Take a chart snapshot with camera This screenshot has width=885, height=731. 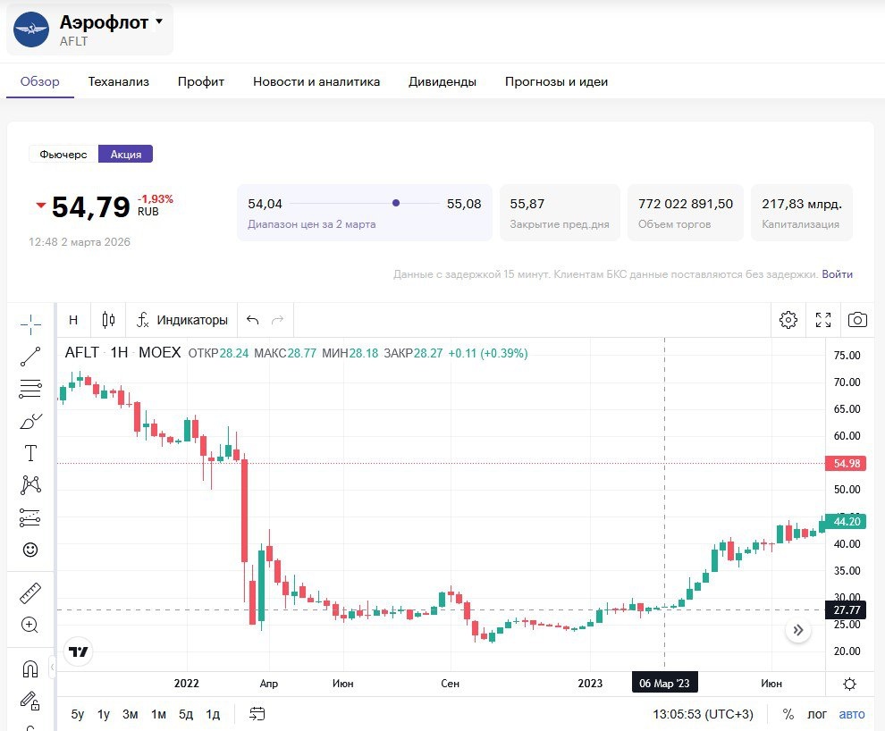tap(857, 321)
